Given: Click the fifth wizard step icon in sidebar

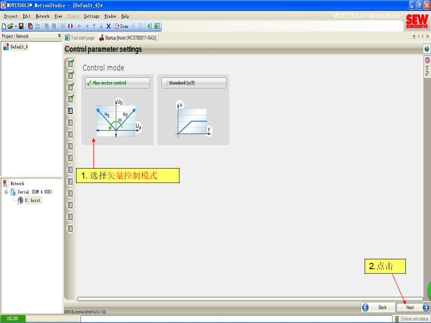Looking at the screenshot, I should coord(70,110).
